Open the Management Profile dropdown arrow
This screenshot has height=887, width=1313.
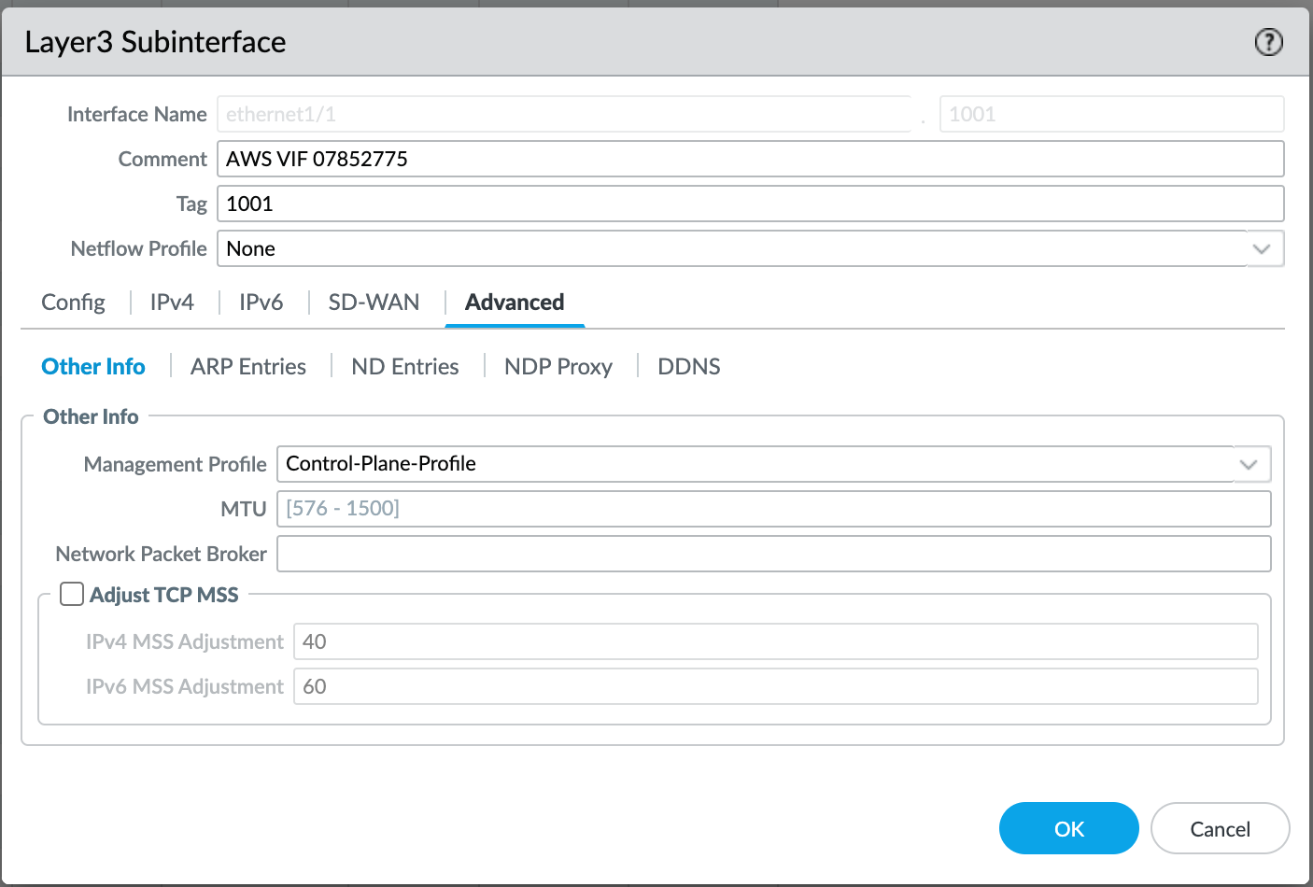coord(1249,464)
